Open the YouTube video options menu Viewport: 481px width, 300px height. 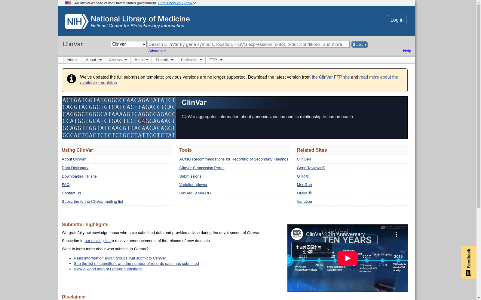397,234
